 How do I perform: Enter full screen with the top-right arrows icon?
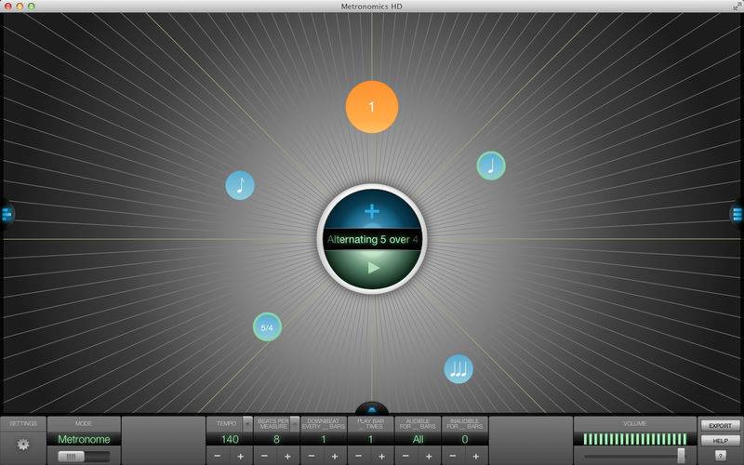(736, 7)
